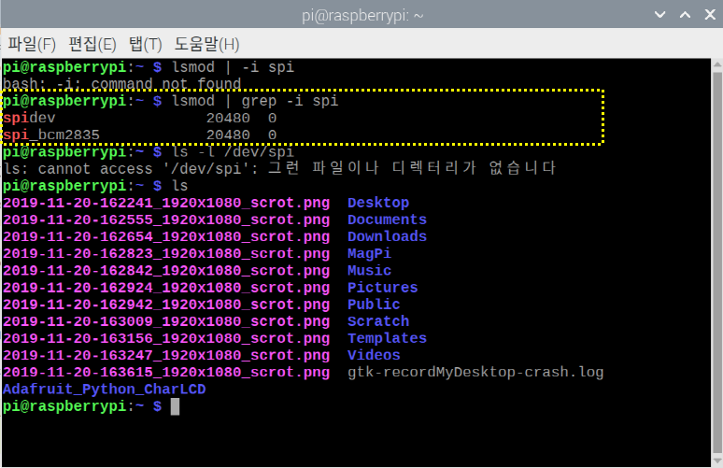Image resolution: width=723 pixels, height=468 pixels.
Task: Close the terminal window
Action: tap(710, 15)
